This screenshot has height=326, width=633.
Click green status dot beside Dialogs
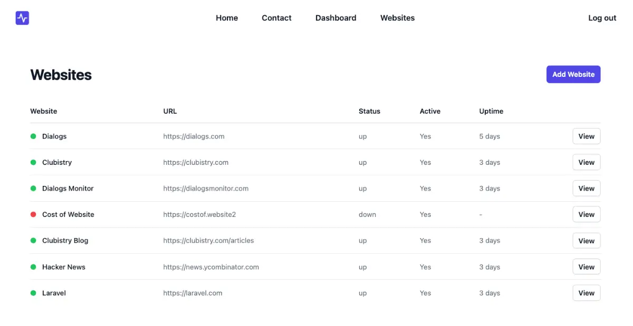[x=33, y=136]
